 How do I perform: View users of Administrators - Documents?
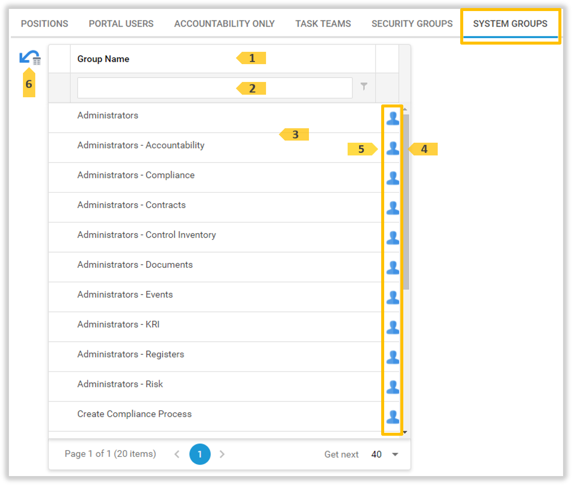pos(392,268)
